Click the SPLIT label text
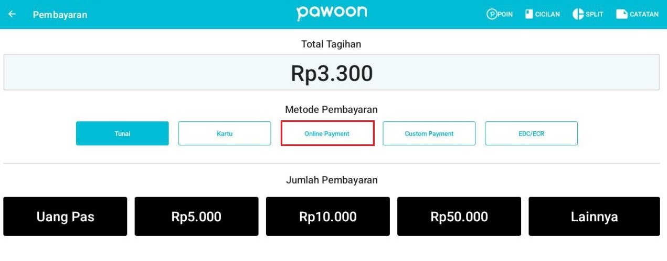Screen dimensions: 667x261 pos(595,14)
